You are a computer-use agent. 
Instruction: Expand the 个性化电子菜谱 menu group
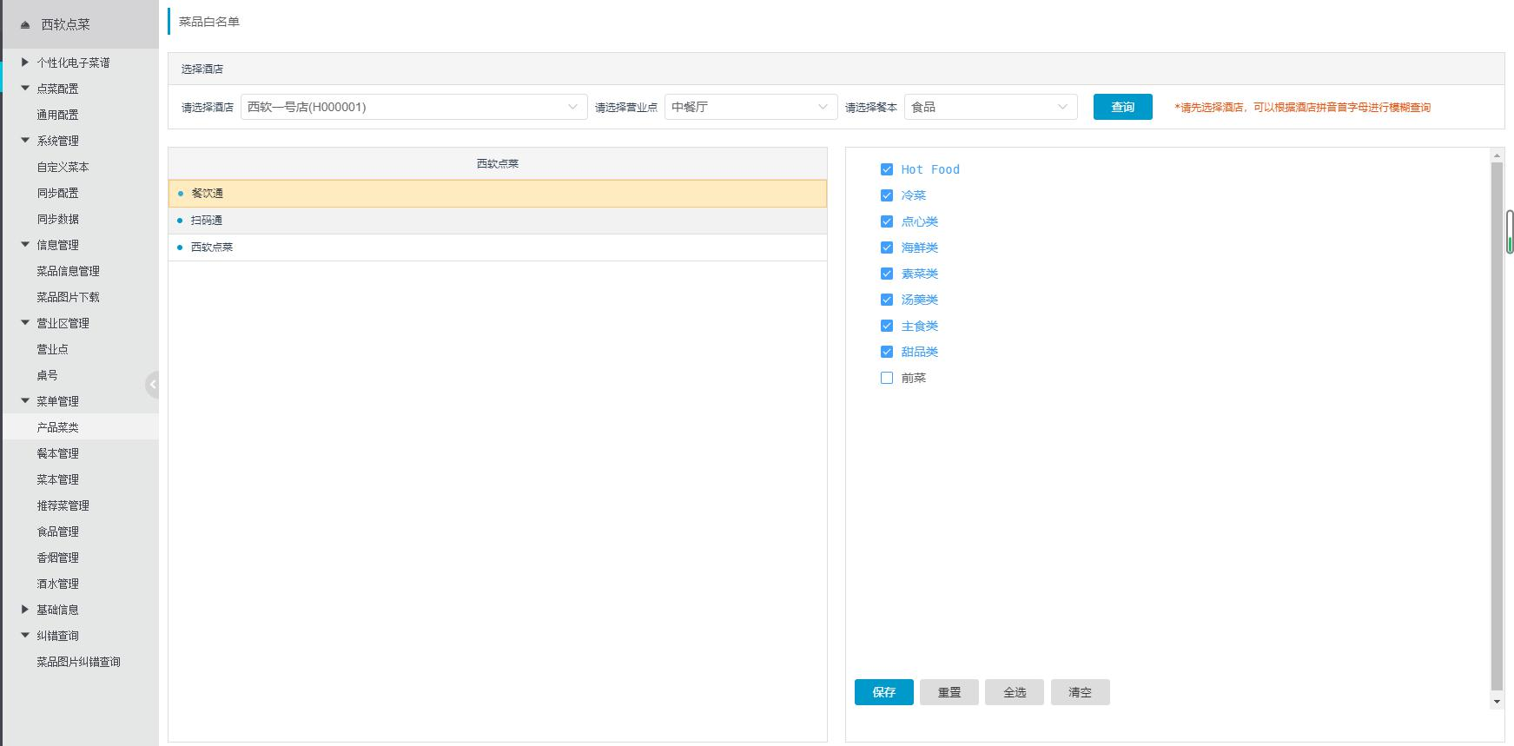25,63
